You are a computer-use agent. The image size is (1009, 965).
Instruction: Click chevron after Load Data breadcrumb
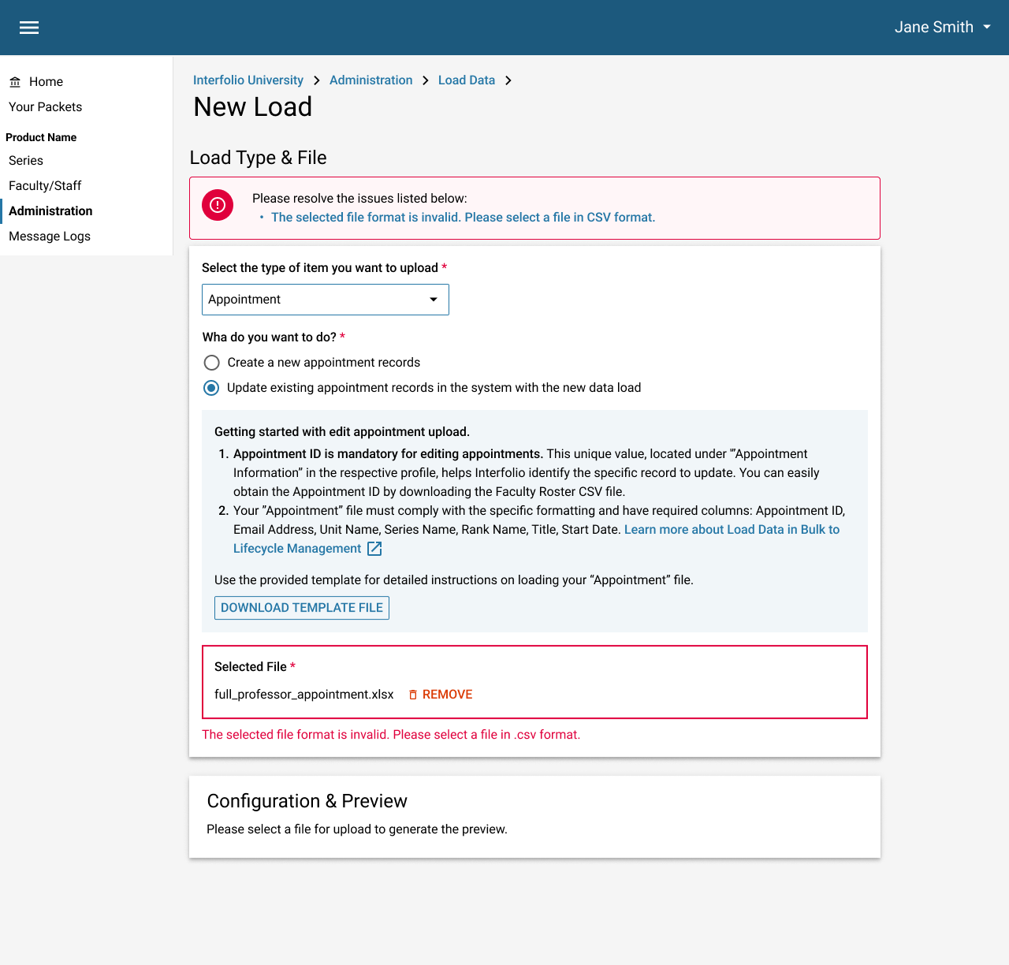[x=508, y=80]
